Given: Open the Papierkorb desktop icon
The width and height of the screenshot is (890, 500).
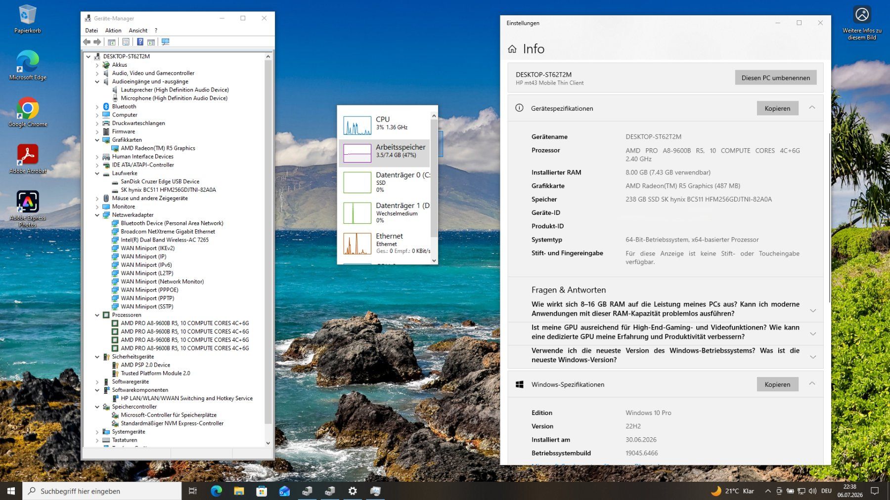Looking at the screenshot, I should 28,19.
